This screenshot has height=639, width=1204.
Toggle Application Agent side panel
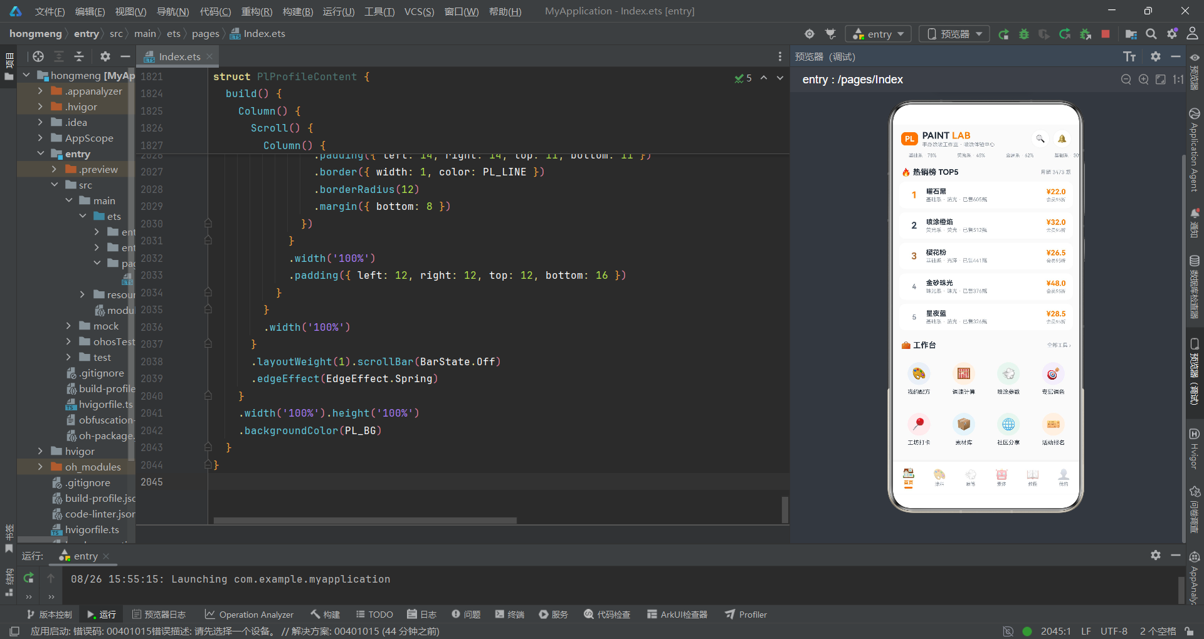(1194, 150)
